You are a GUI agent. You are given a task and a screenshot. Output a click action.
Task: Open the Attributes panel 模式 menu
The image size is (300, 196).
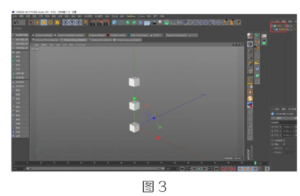[x=277, y=109]
